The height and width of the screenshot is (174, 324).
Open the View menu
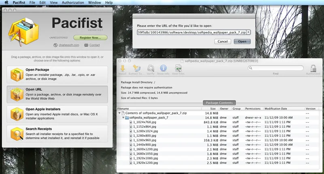[x=53, y=2]
